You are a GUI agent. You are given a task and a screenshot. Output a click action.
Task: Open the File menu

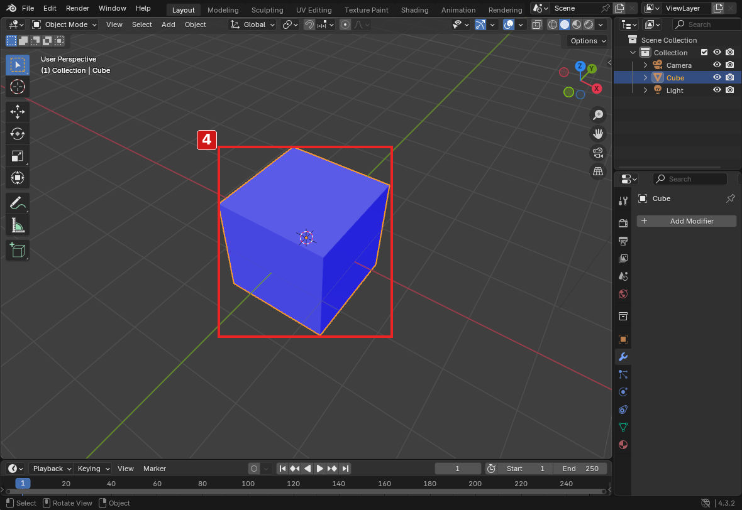tap(28, 8)
